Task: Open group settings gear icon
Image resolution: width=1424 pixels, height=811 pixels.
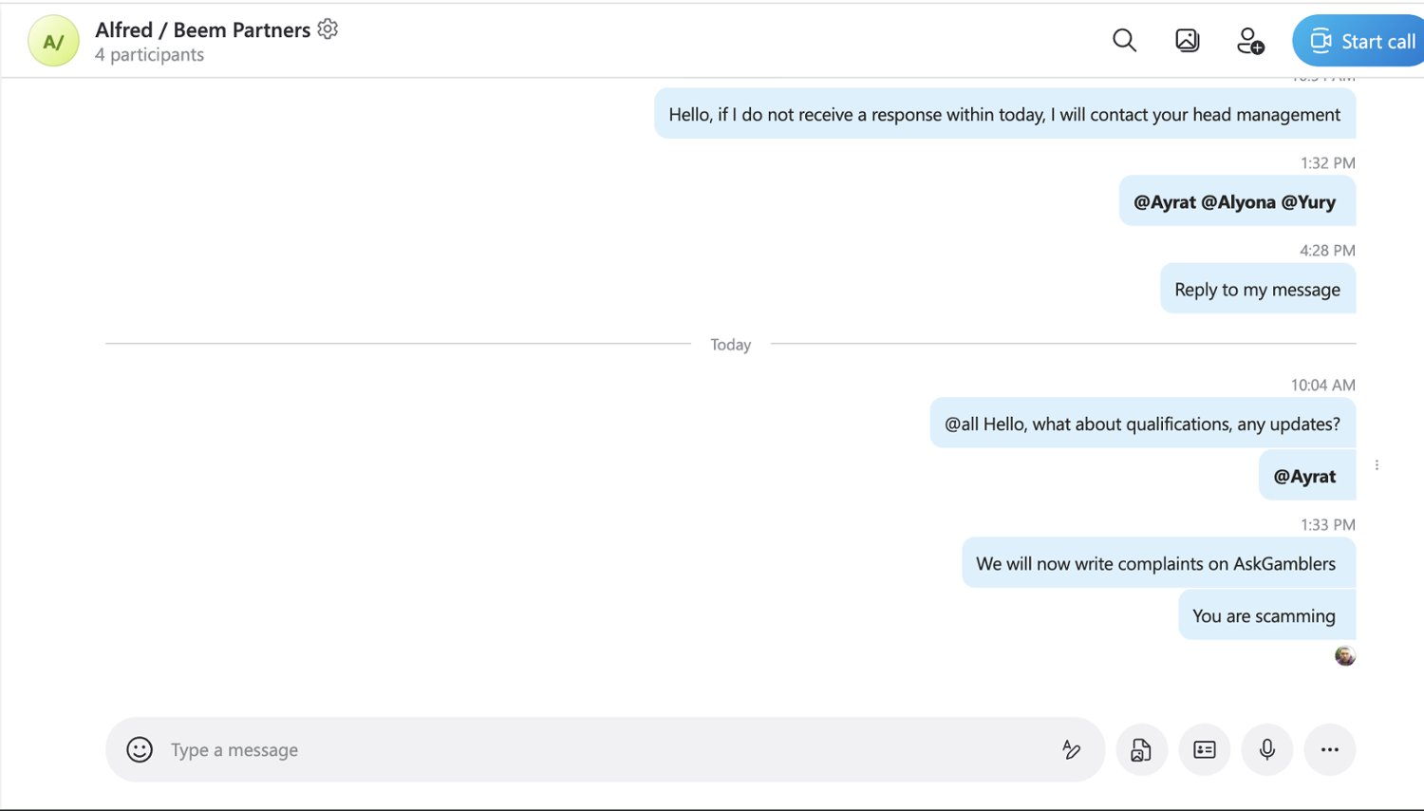Action: (328, 29)
